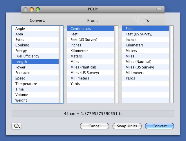Cancel the conversion dialog
This screenshot has height=141, width=186.
(94, 126)
